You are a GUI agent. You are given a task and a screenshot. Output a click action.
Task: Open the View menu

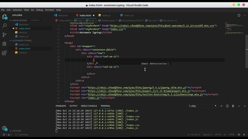pos(26,10)
